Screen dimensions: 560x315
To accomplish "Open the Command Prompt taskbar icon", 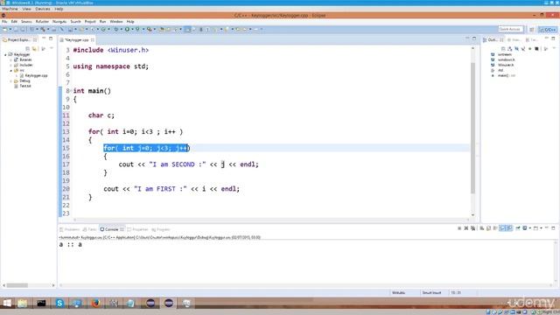I will click(41, 304).
